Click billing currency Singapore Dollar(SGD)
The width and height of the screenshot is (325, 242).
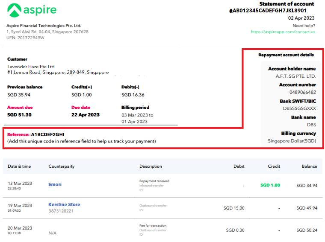click(292, 141)
